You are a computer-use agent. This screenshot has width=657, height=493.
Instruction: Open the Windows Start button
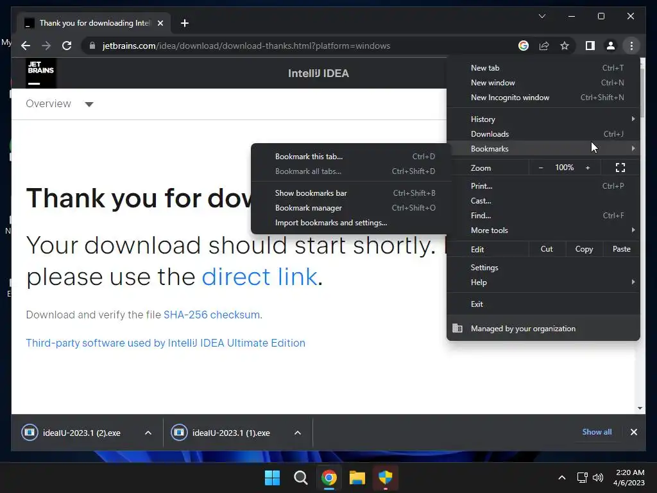tap(272, 478)
